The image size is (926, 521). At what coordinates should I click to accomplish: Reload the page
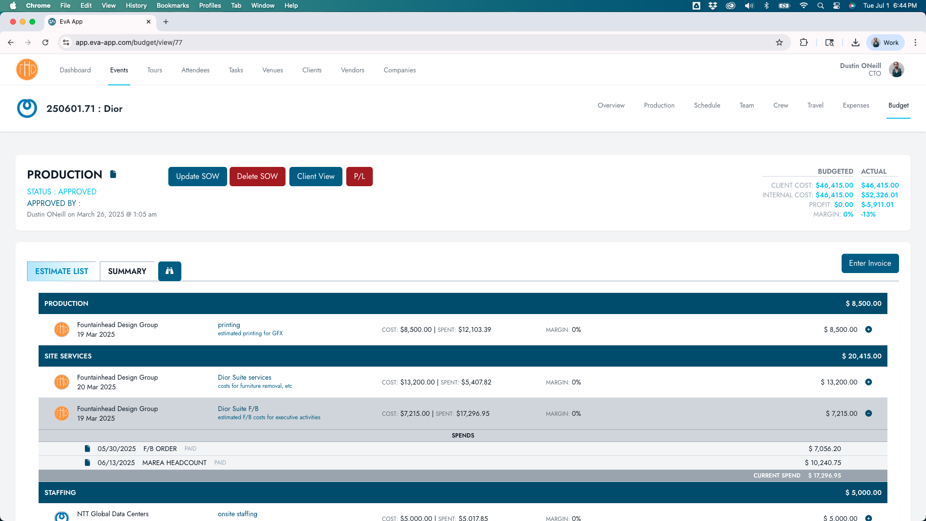[x=45, y=42]
